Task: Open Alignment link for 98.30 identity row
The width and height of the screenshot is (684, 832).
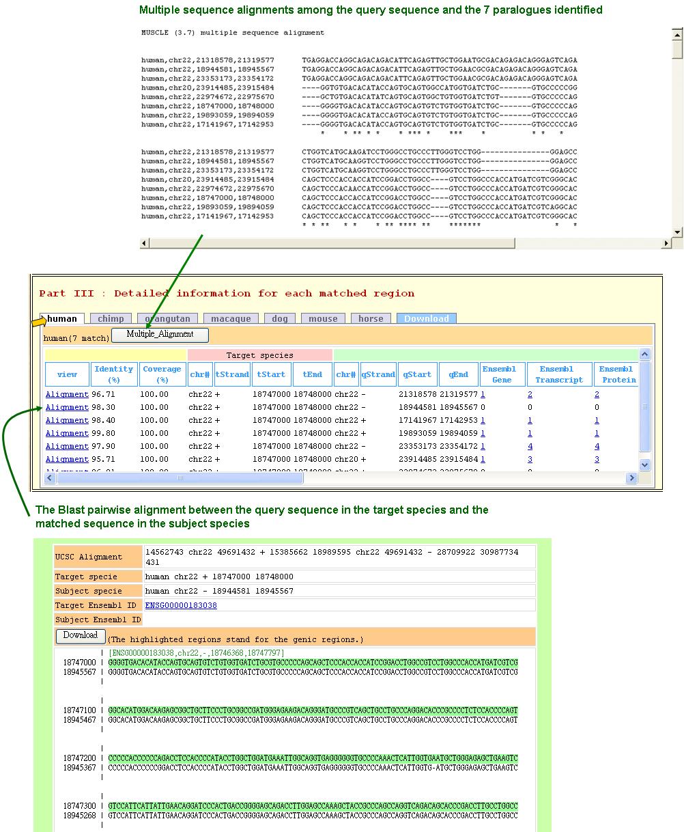Action: (67, 408)
